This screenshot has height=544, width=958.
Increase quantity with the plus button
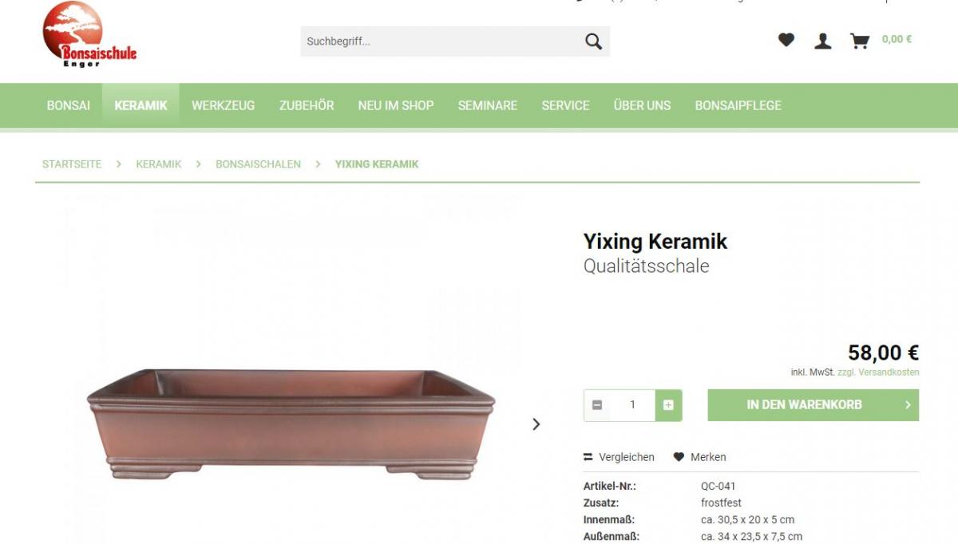(668, 405)
